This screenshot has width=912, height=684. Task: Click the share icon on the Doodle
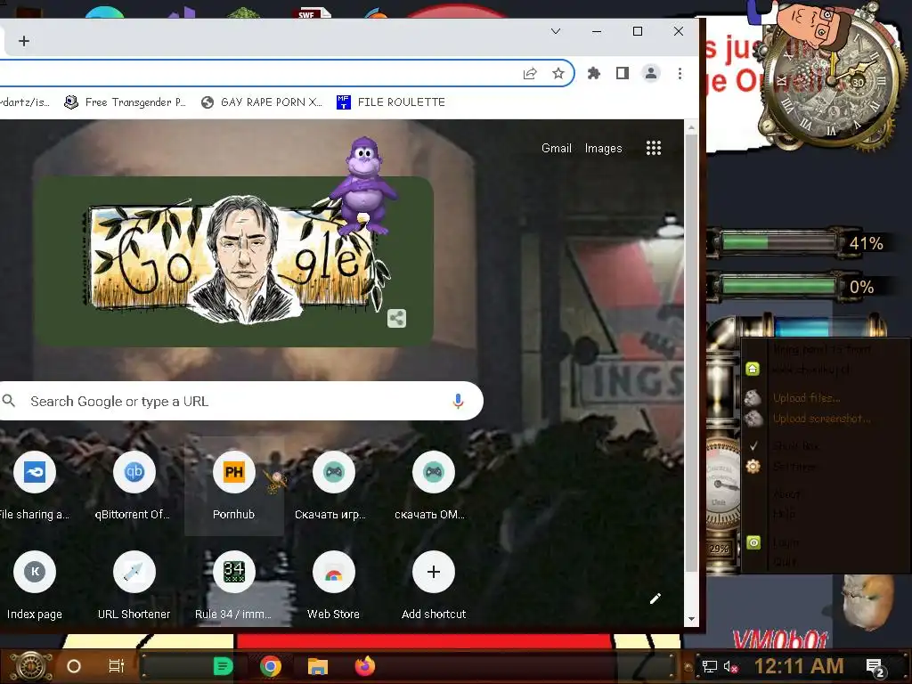(x=396, y=318)
